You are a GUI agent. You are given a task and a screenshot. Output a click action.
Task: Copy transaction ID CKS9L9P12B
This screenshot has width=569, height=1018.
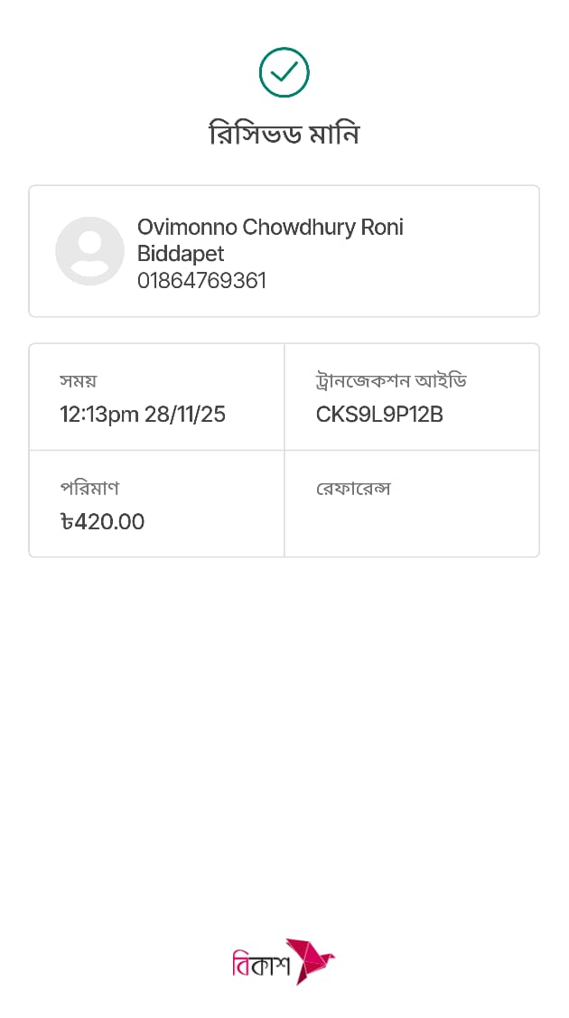pos(379,415)
